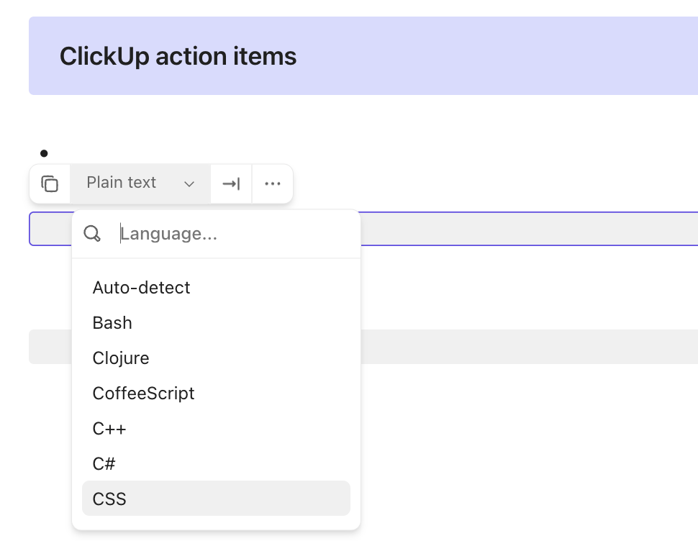The image size is (698, 541).
Task: Select CoffeeScript in the language list
Action: tap(216, 393)
